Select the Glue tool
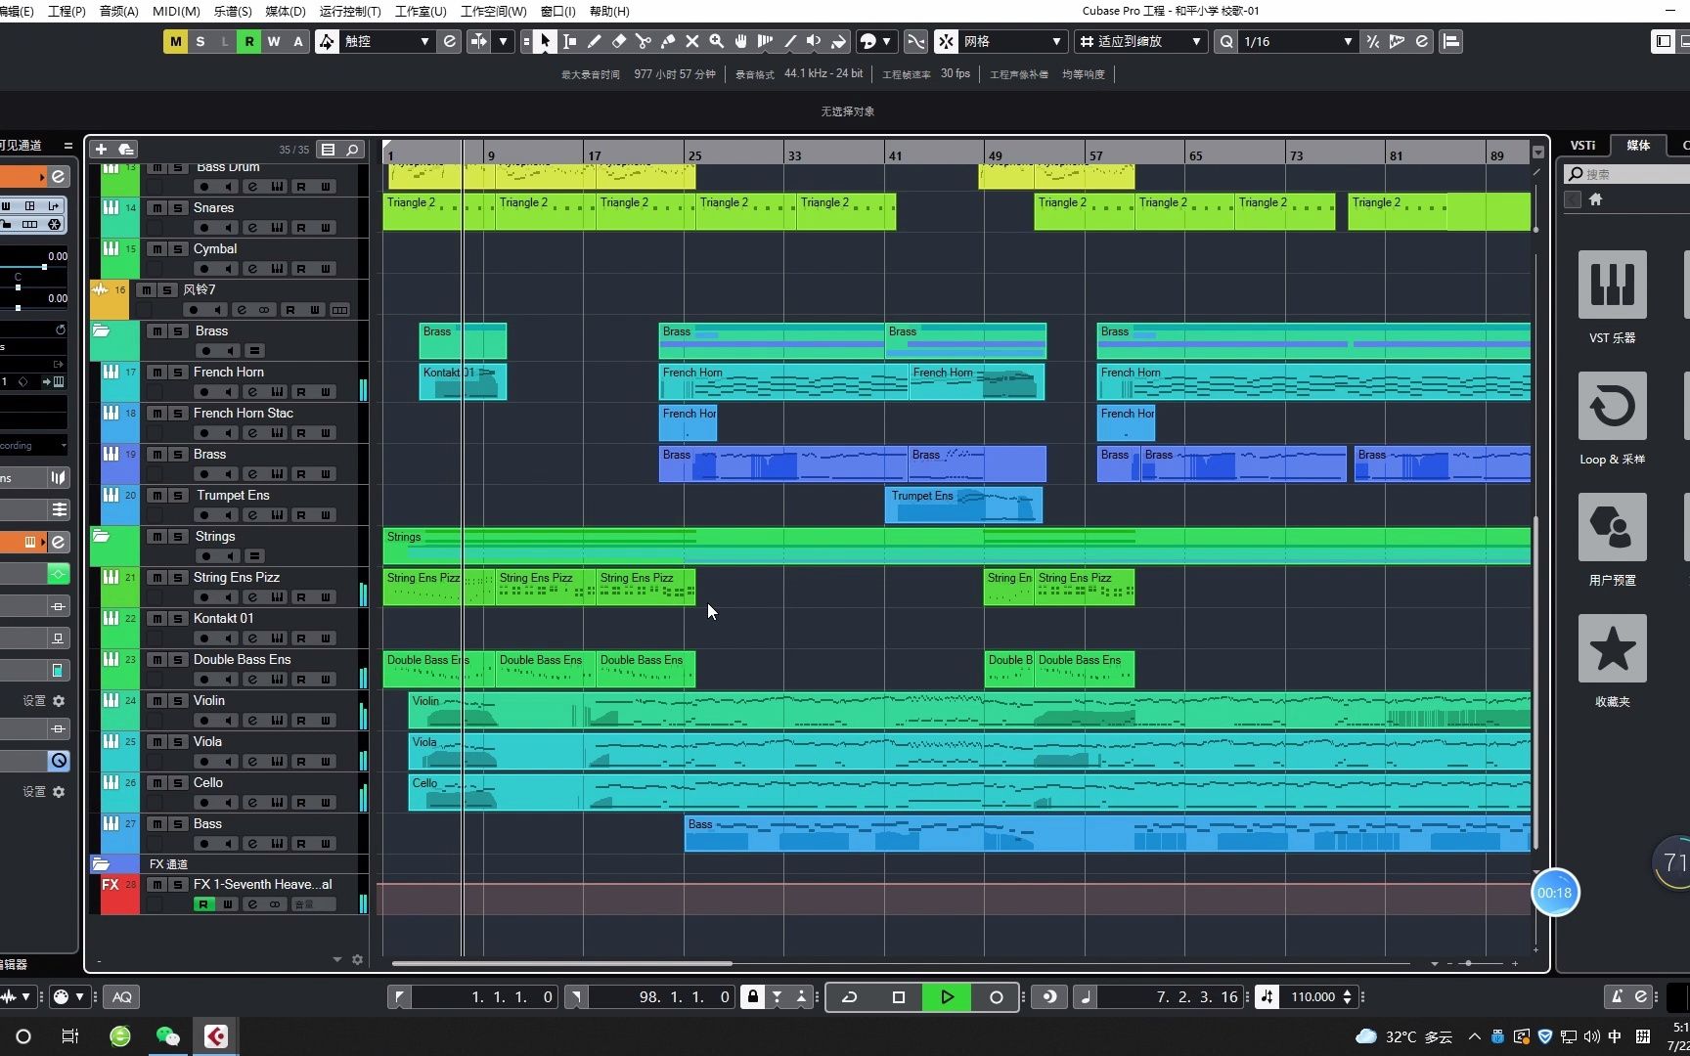 pyautogui.click(x=668, y=41)
